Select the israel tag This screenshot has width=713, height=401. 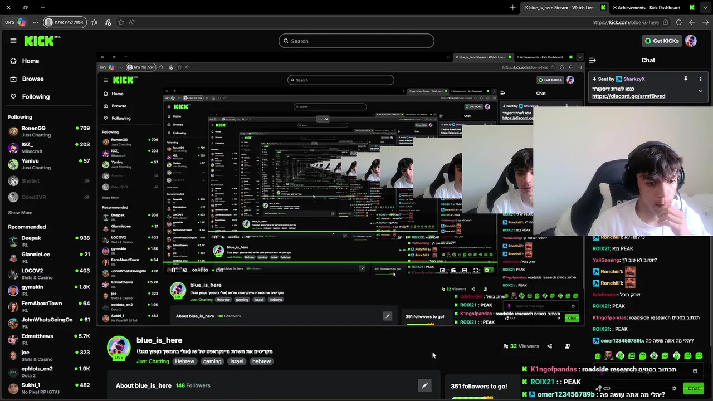tap(237, 361)
